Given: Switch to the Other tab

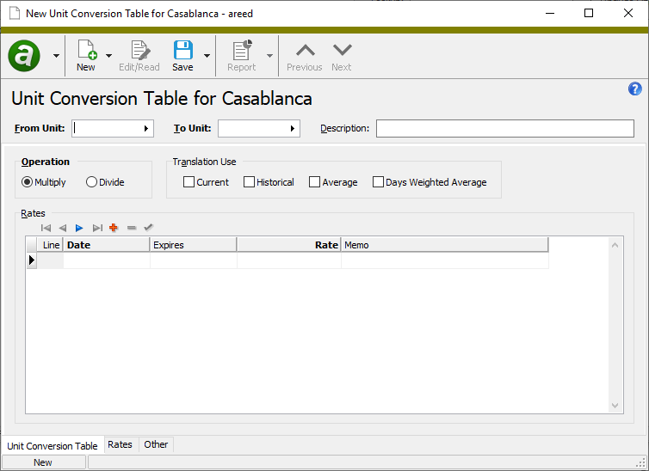Looking at the screenshot, I should tap(156, 444).
